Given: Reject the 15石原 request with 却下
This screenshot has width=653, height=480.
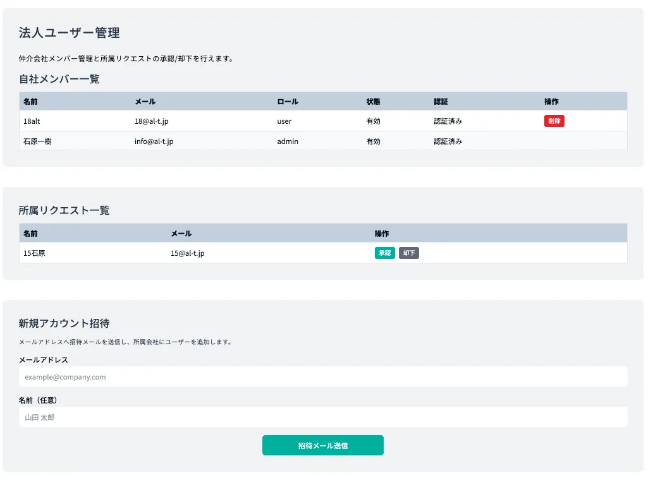Looking at the screenshot, I should (x=409, y=253).
